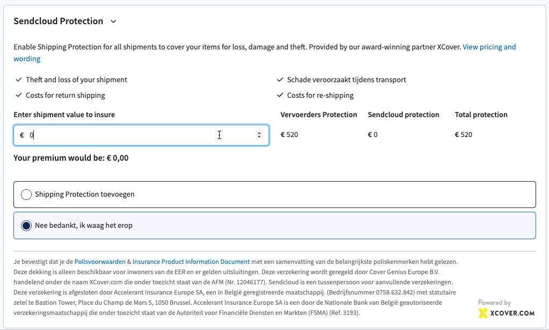Open the Polisvoorwaarden link
The image size is (549, 330).
click(x=100, y=262)
